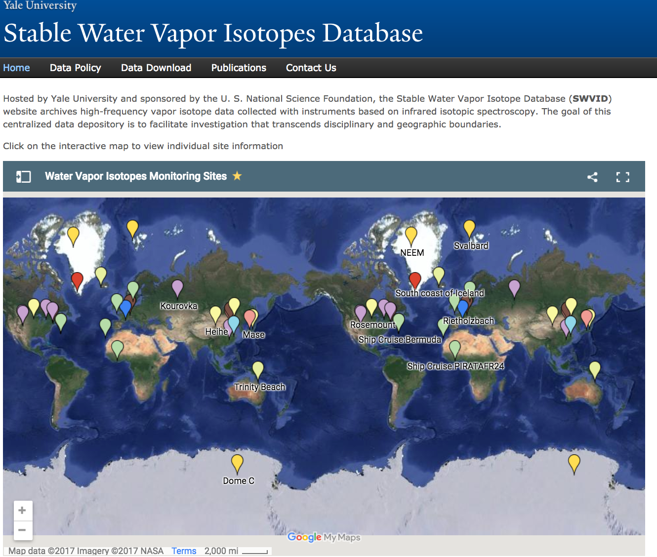Zoom in on the map

pos(22,511)
